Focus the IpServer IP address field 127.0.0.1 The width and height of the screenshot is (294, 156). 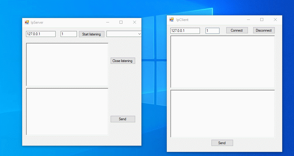[41, 34]
